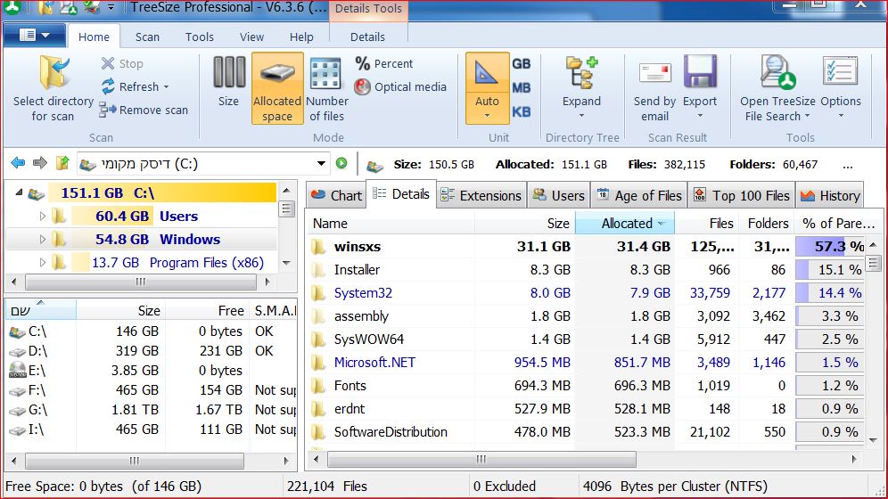Image resolution: width=888 pixels, height=499 pixels.
Task: Switch to the Chart tab
Action: point(336,195)
